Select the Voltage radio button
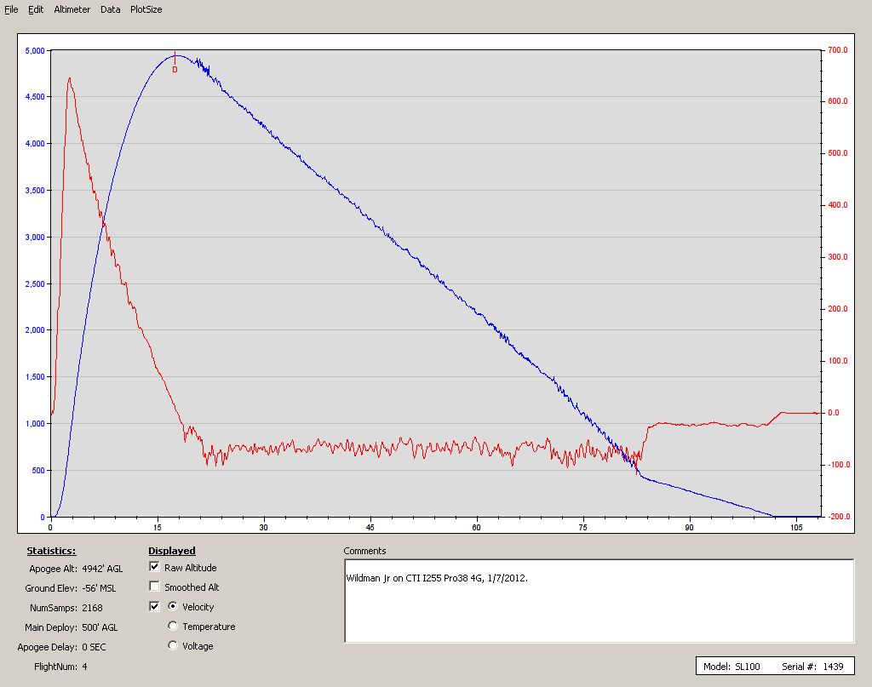 pos(173,646)
